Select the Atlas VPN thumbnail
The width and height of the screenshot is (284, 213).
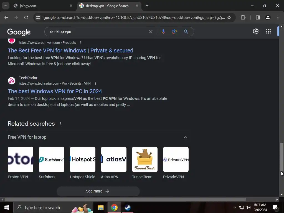[x=113, y=159]
